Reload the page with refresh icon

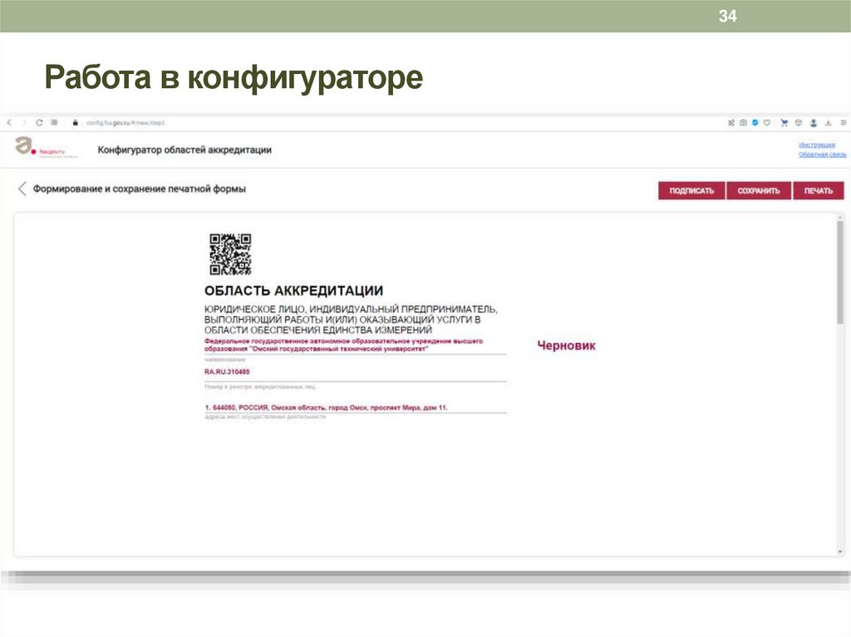(x=39, y=122)
